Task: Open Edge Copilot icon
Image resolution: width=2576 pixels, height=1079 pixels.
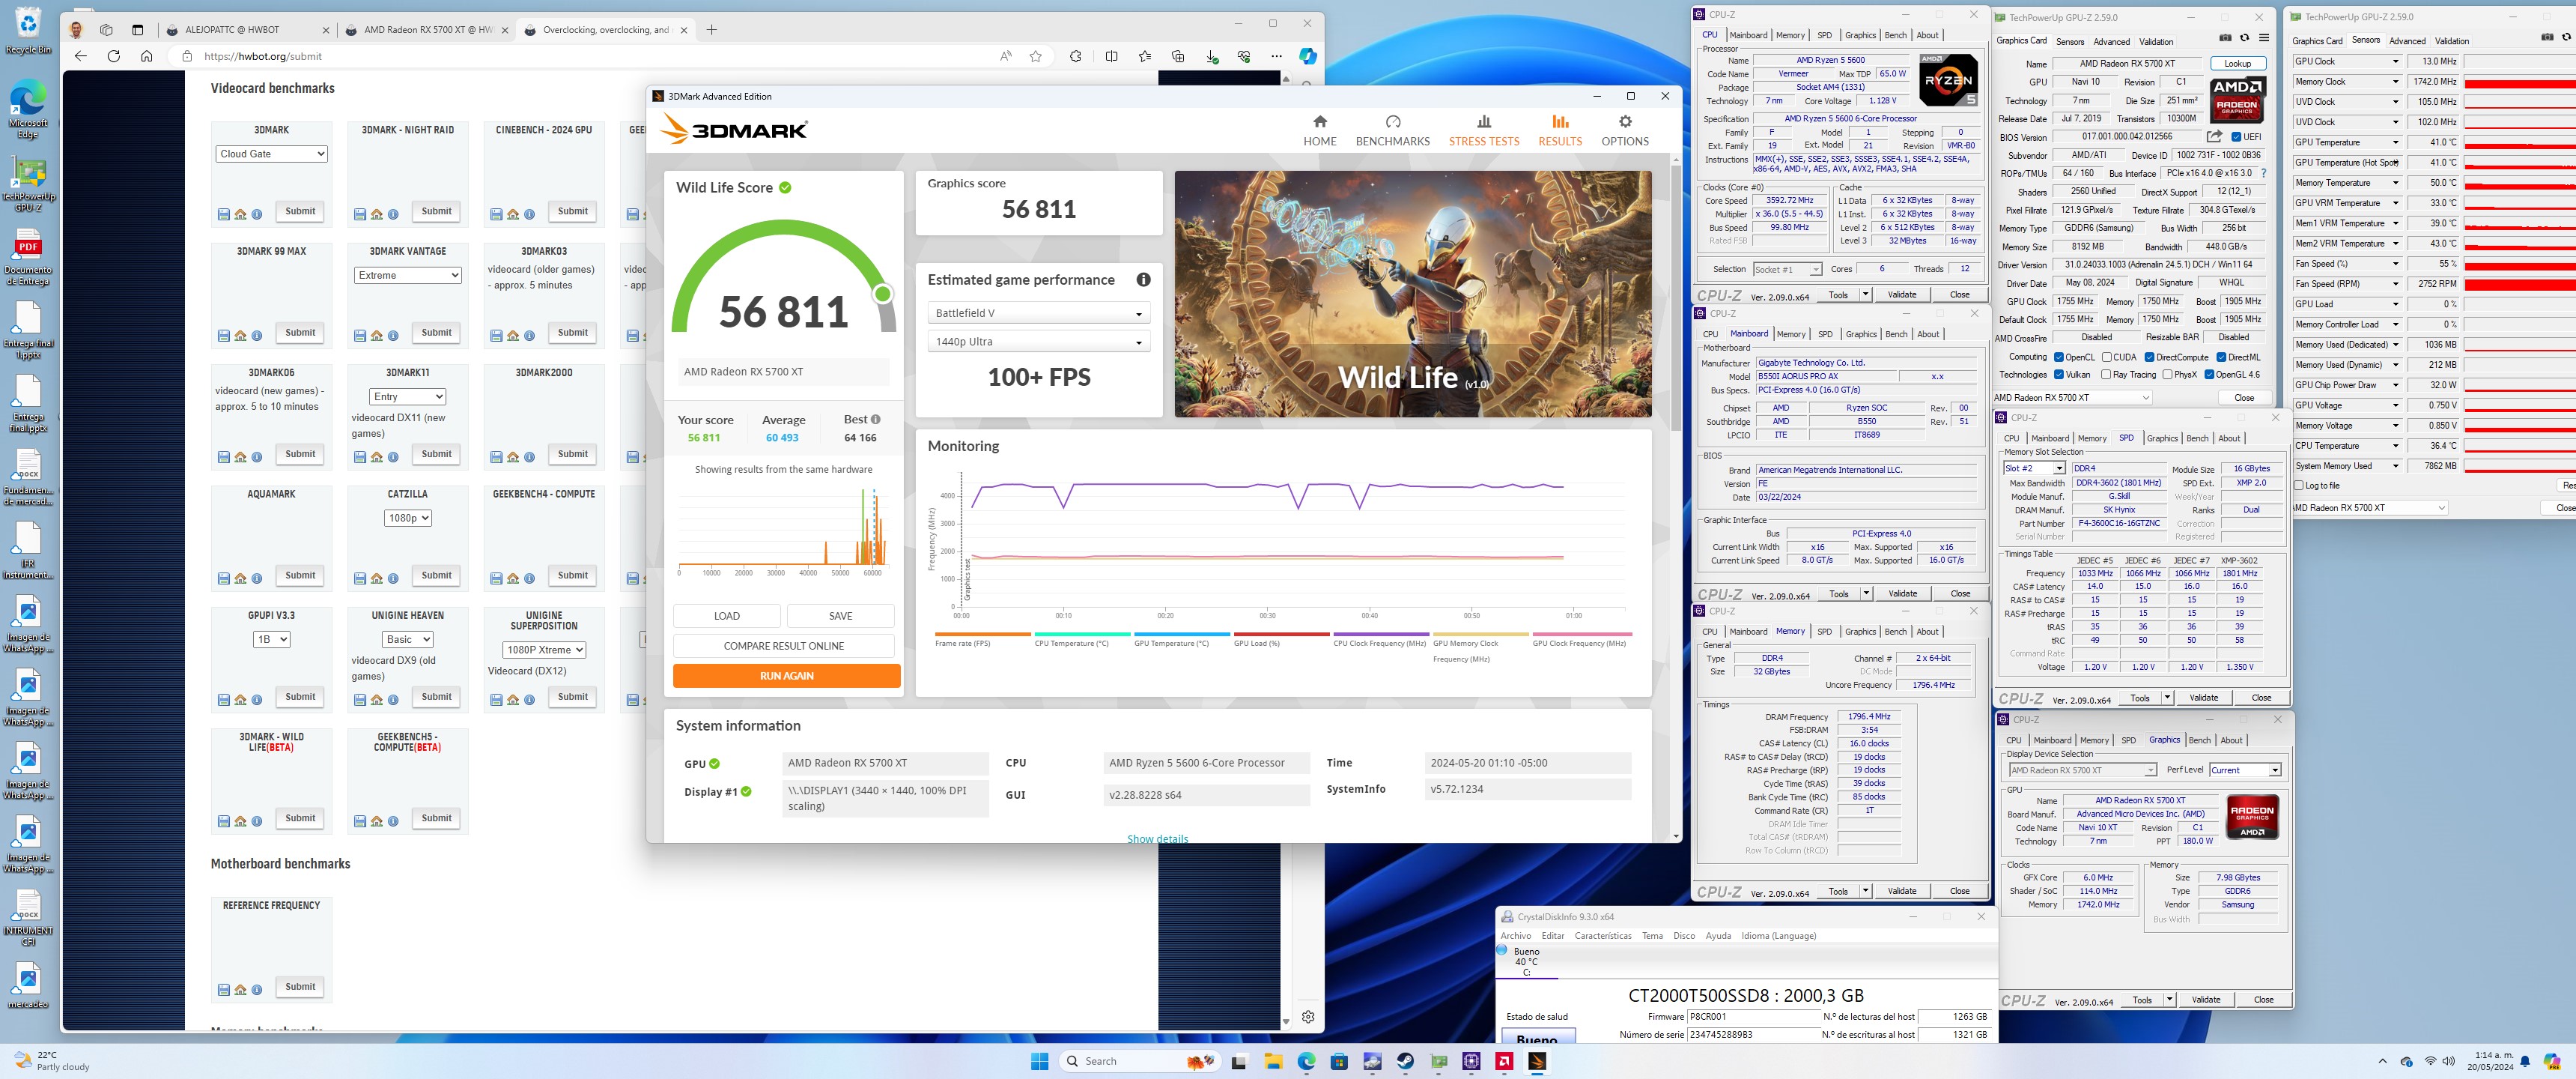Action: point(1308,56)
